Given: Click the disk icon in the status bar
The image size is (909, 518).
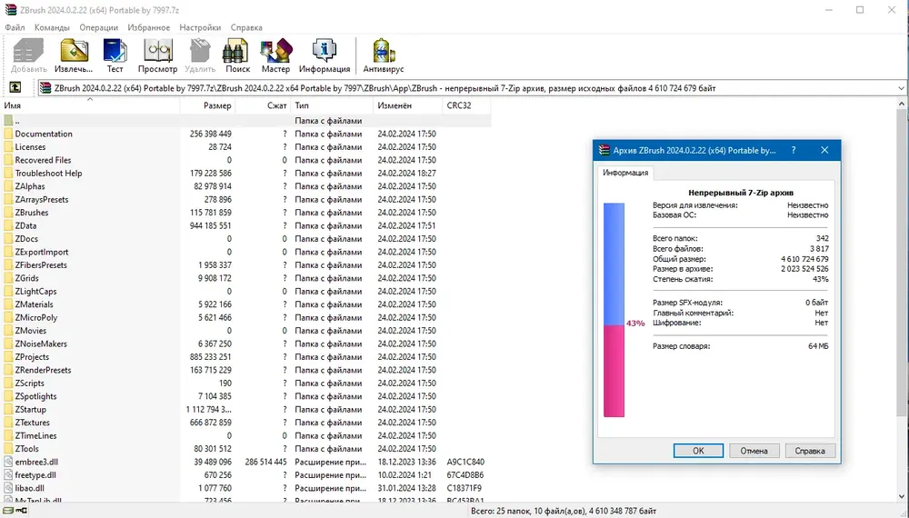Looking at the screenshot, I should click(x=8, y=511).
